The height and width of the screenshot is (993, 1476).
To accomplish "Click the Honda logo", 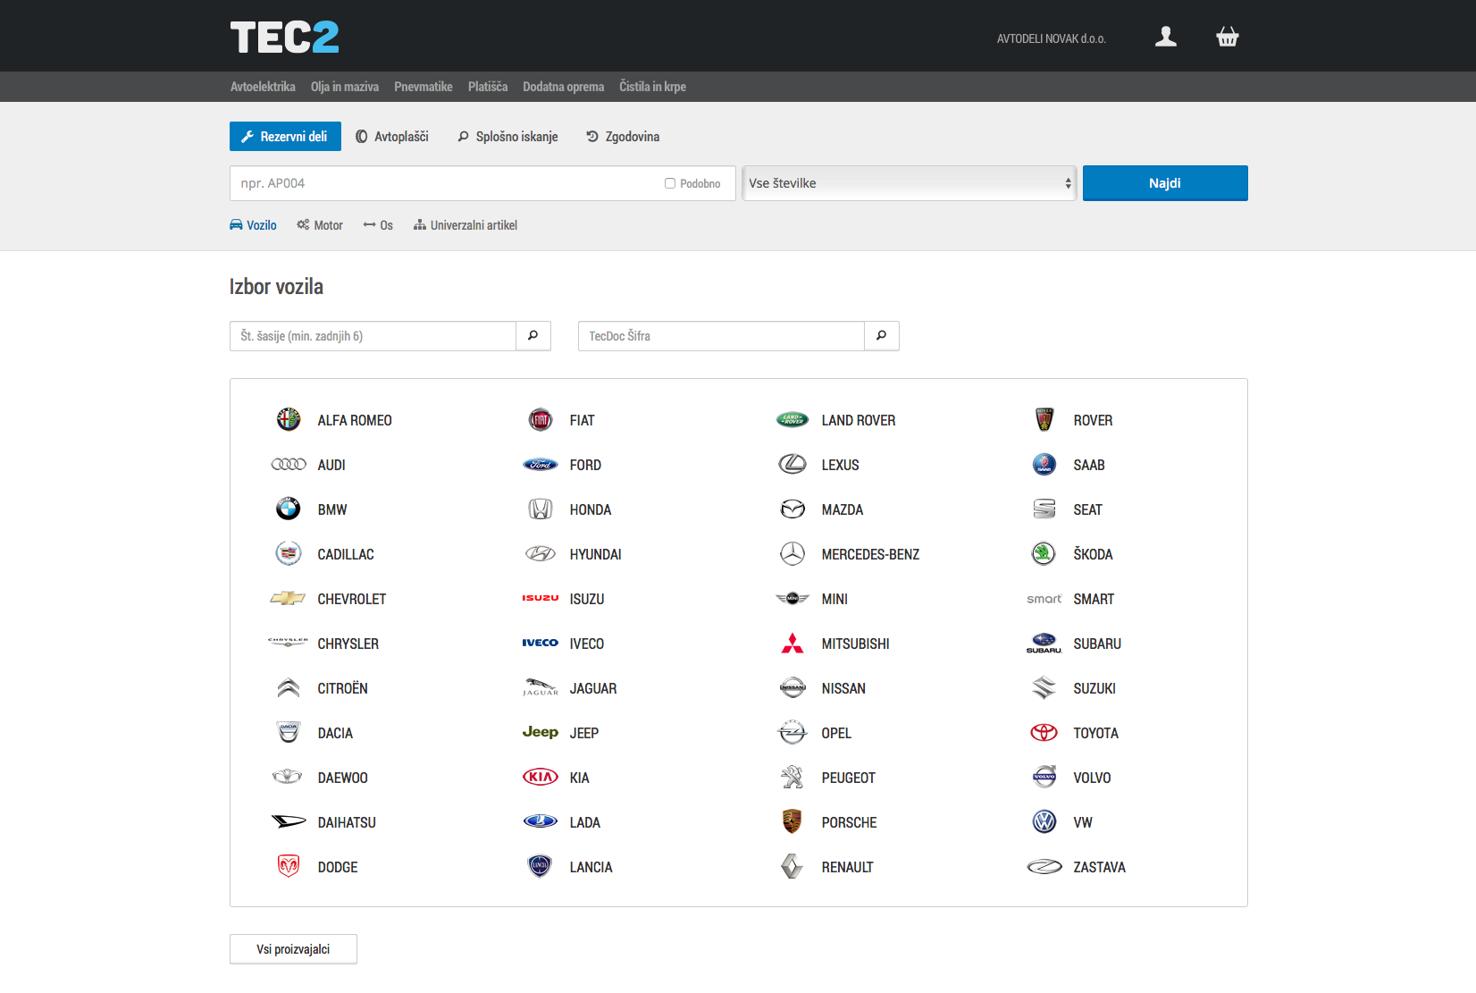I will tap(541, 509).
